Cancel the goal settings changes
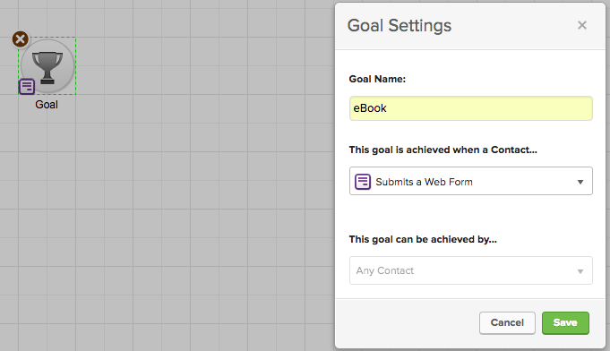The height and width of the screenshot is (351, 610). click(507, 323)
